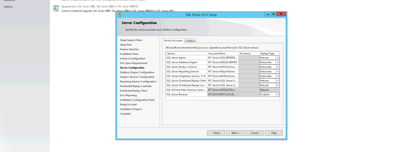The image size is (402, 152).
Task: Click the Setup Role step
Action: (x=126, y=45)
